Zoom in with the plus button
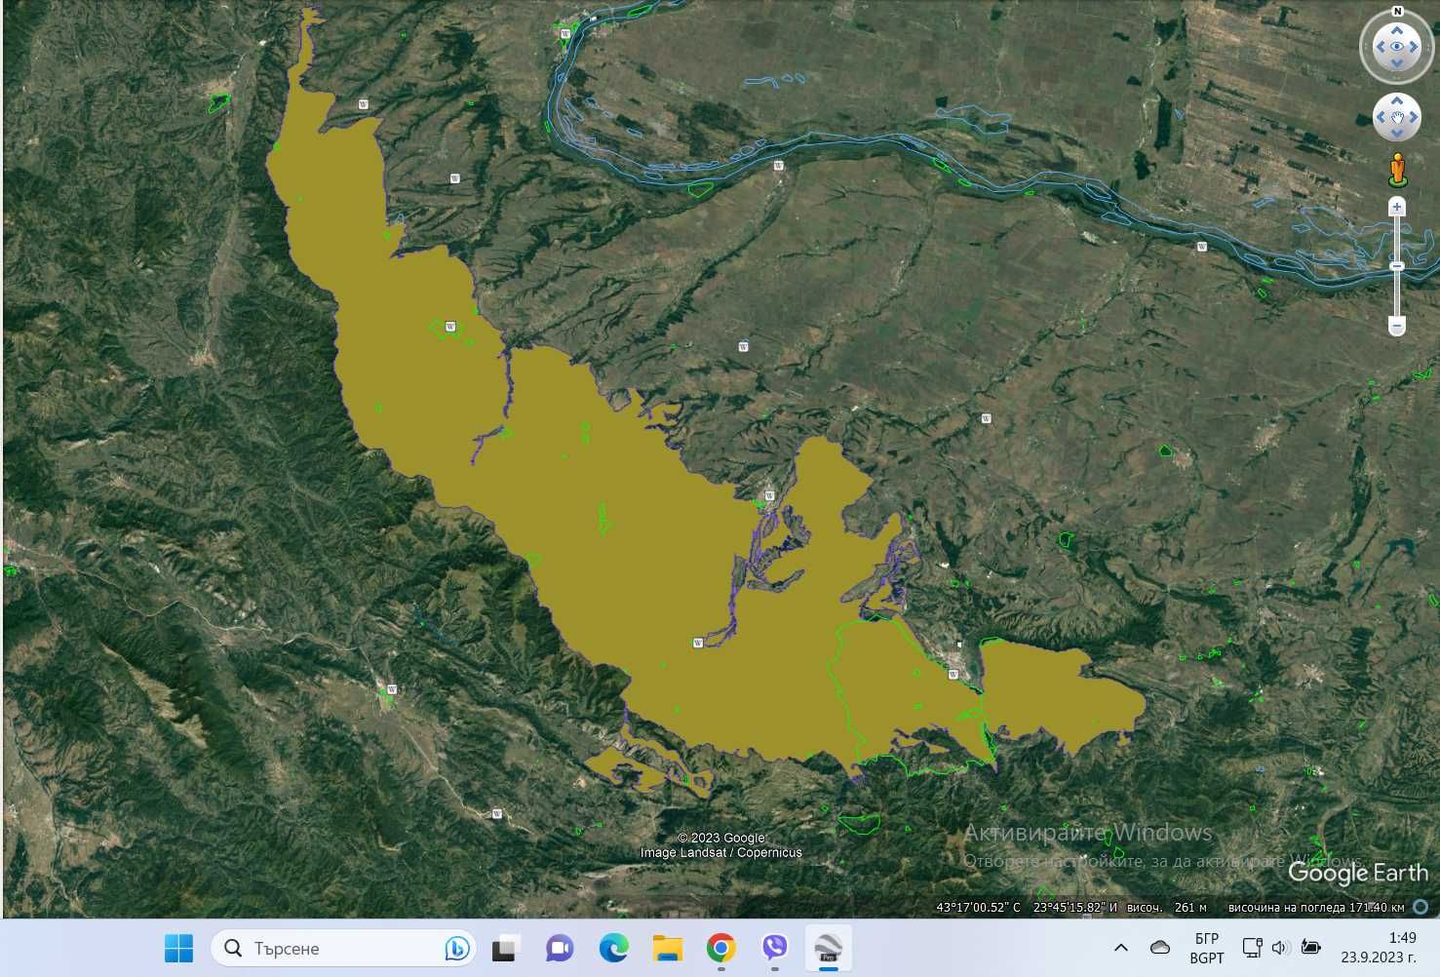Screen dimensions: 1440x977 click(1397, 207)
